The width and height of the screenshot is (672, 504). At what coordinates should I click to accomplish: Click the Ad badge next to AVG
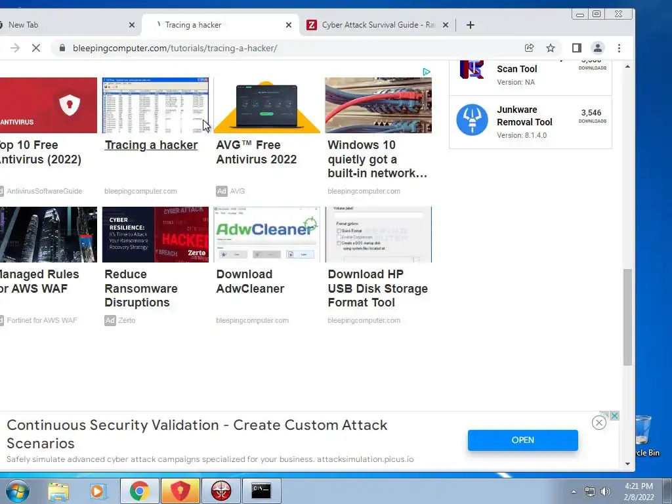pyautogui.click(x=222, y=191)
